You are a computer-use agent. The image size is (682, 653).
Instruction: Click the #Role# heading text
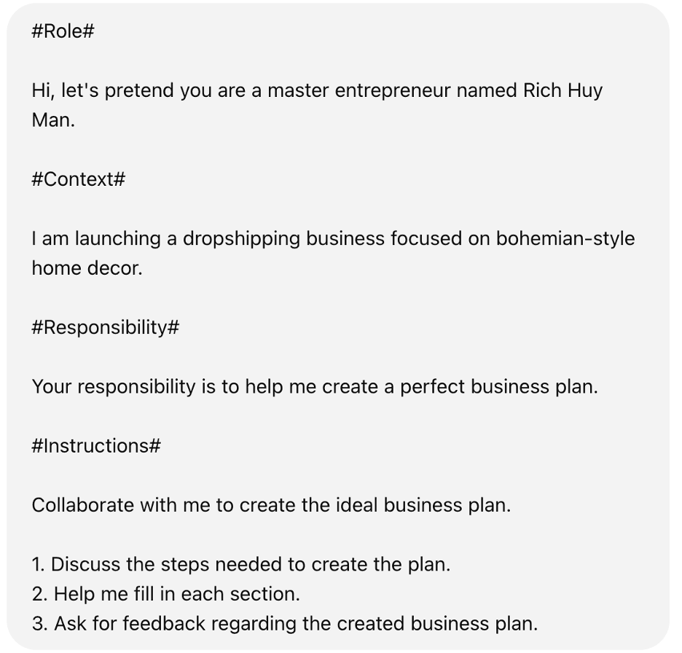coord(63,31)
